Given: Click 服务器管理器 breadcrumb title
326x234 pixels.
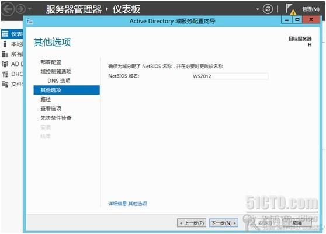Looking at the screenshot, I should coord(74,9).
